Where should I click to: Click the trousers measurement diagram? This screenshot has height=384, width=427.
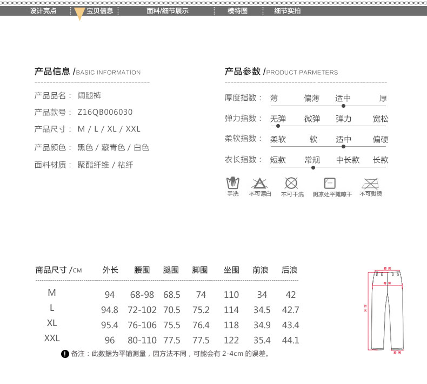pos(386,309)
